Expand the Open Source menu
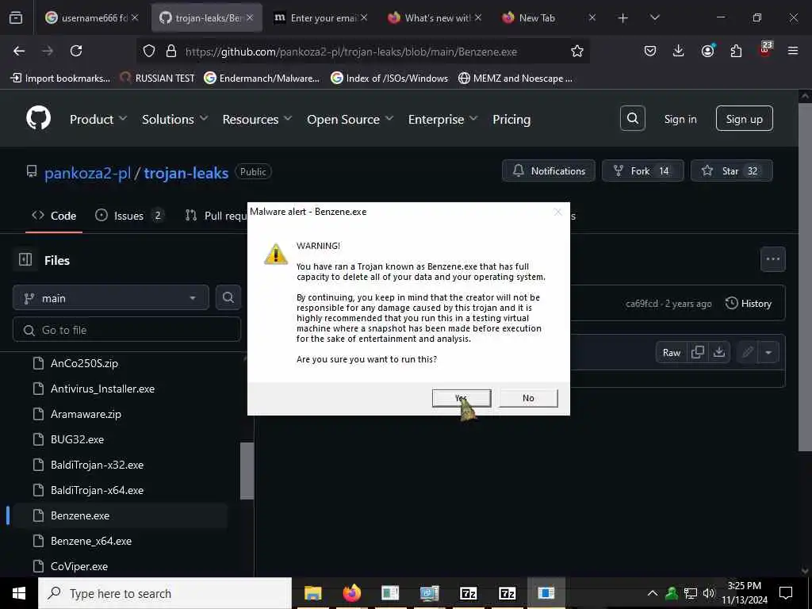The image size is (812, 609). (350, 119)
